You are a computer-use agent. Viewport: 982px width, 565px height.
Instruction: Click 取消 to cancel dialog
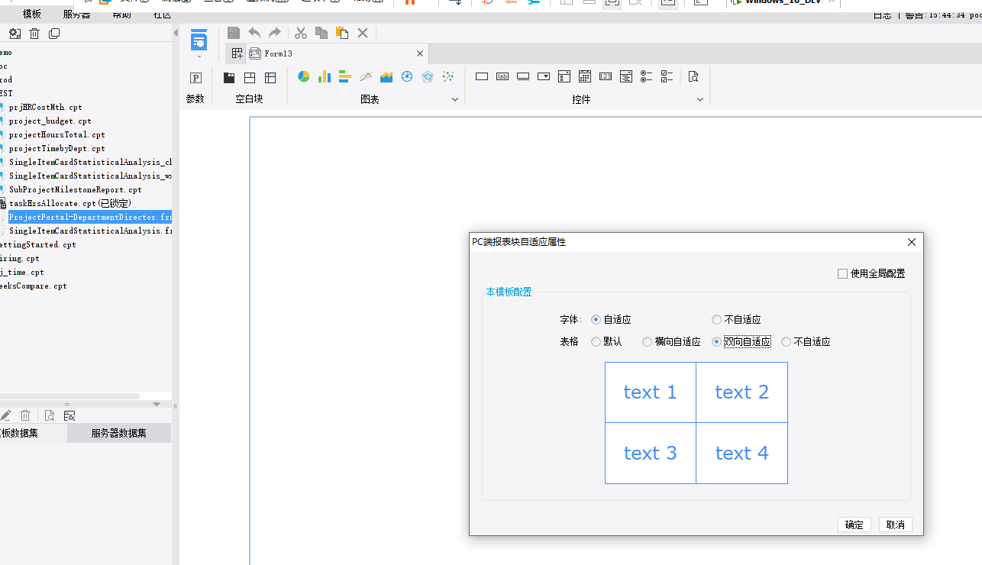point(895,525)
